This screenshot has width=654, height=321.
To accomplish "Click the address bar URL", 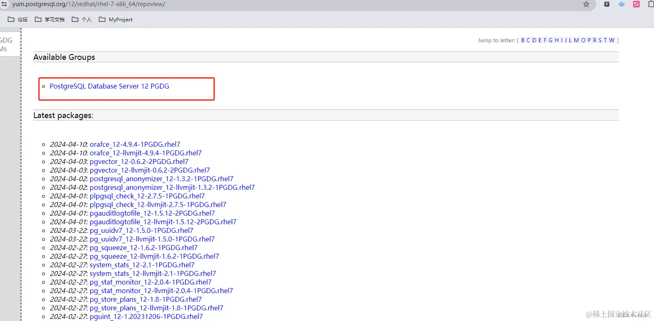I will pyautogui.click(x=89, y=4).
